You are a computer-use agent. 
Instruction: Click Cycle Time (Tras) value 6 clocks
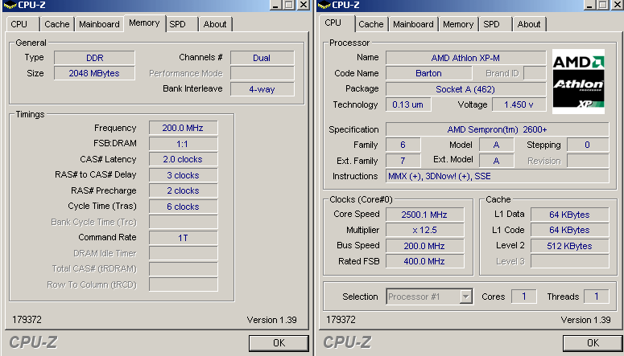coord(183,207)
